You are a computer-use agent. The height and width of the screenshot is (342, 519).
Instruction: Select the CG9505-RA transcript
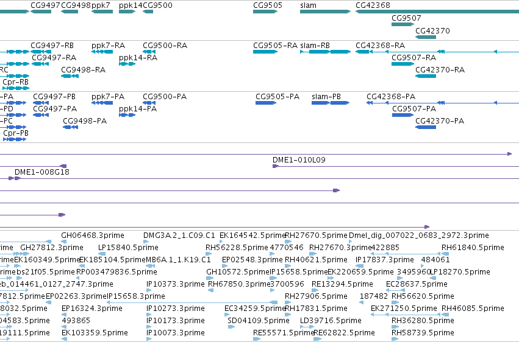pos(265,52)
